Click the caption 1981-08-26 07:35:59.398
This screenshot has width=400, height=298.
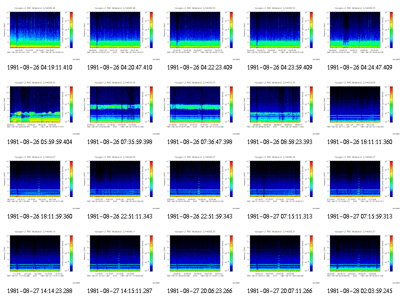coord(119,142)
